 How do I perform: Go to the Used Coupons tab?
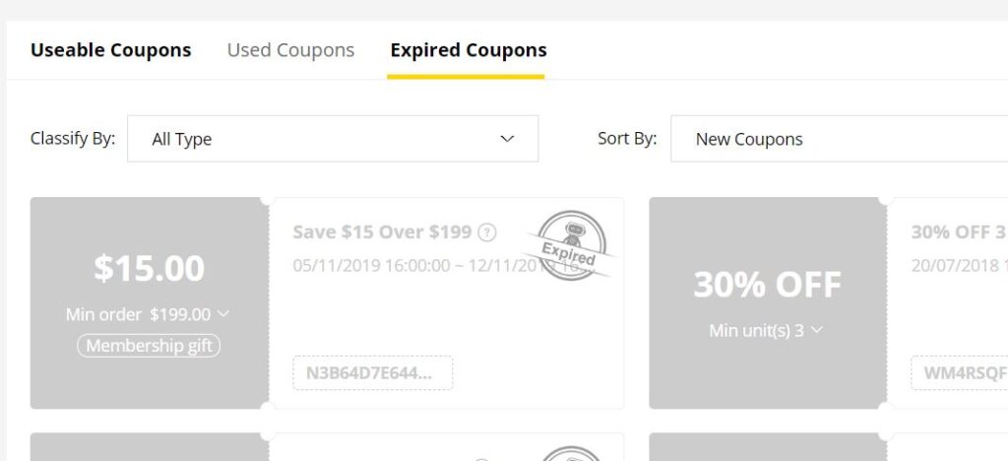click(290, 50)
